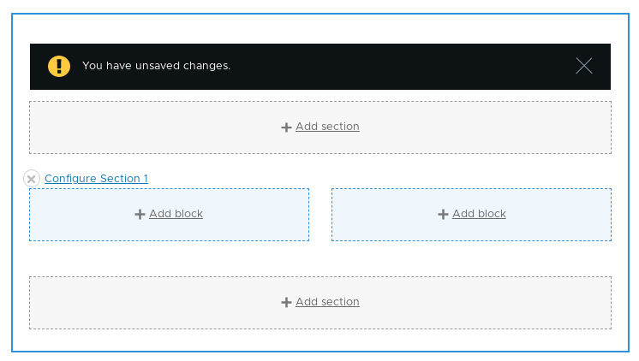Image resolution: width=639 pixels, height=361 pixels.
Task: Click the plus icon in the top Add section
Action: point(286,127)
